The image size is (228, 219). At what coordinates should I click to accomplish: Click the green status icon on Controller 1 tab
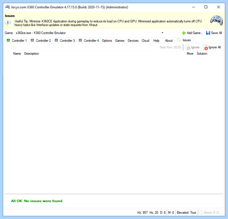pyautogui.click(x=8, y=40)
